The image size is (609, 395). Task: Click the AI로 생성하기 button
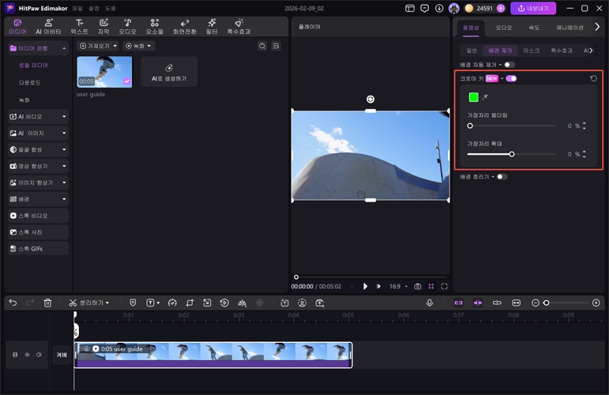click(169, 72)
